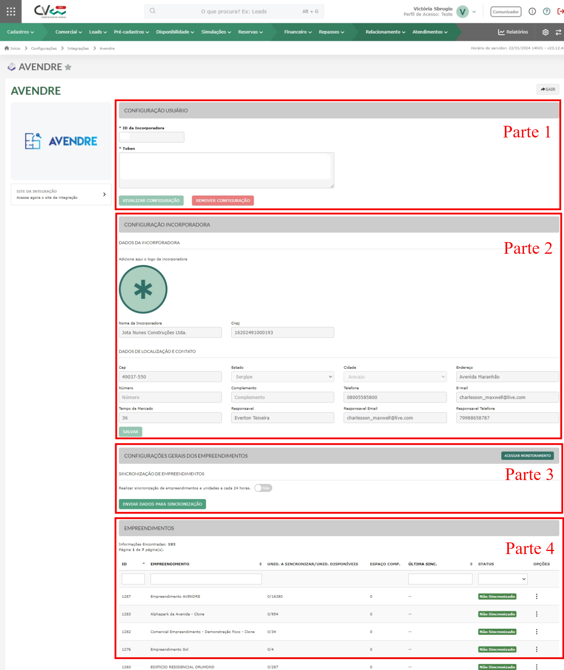Click the Empreendimento filter box
The width and height of the screenshot is (564, 670).
(206, 579)
